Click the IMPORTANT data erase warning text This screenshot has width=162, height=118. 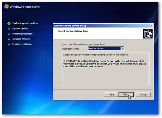pos(105,64)
